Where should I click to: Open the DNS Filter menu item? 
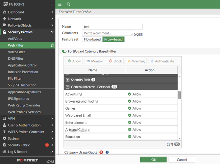pos(16,58)
